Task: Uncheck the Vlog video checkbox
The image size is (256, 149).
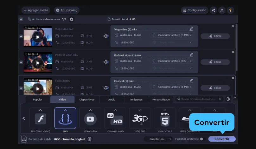Action: coord(21,36)
